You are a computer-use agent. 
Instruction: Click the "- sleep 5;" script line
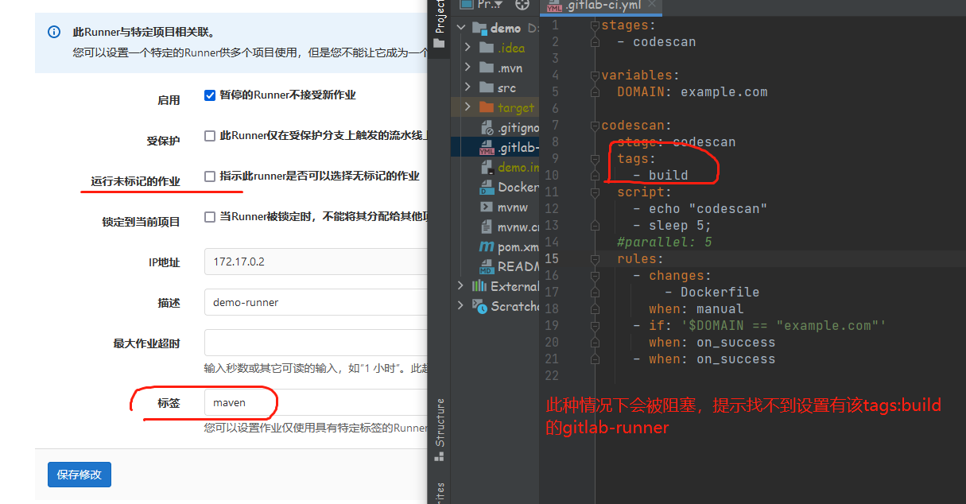click(673, 226)
